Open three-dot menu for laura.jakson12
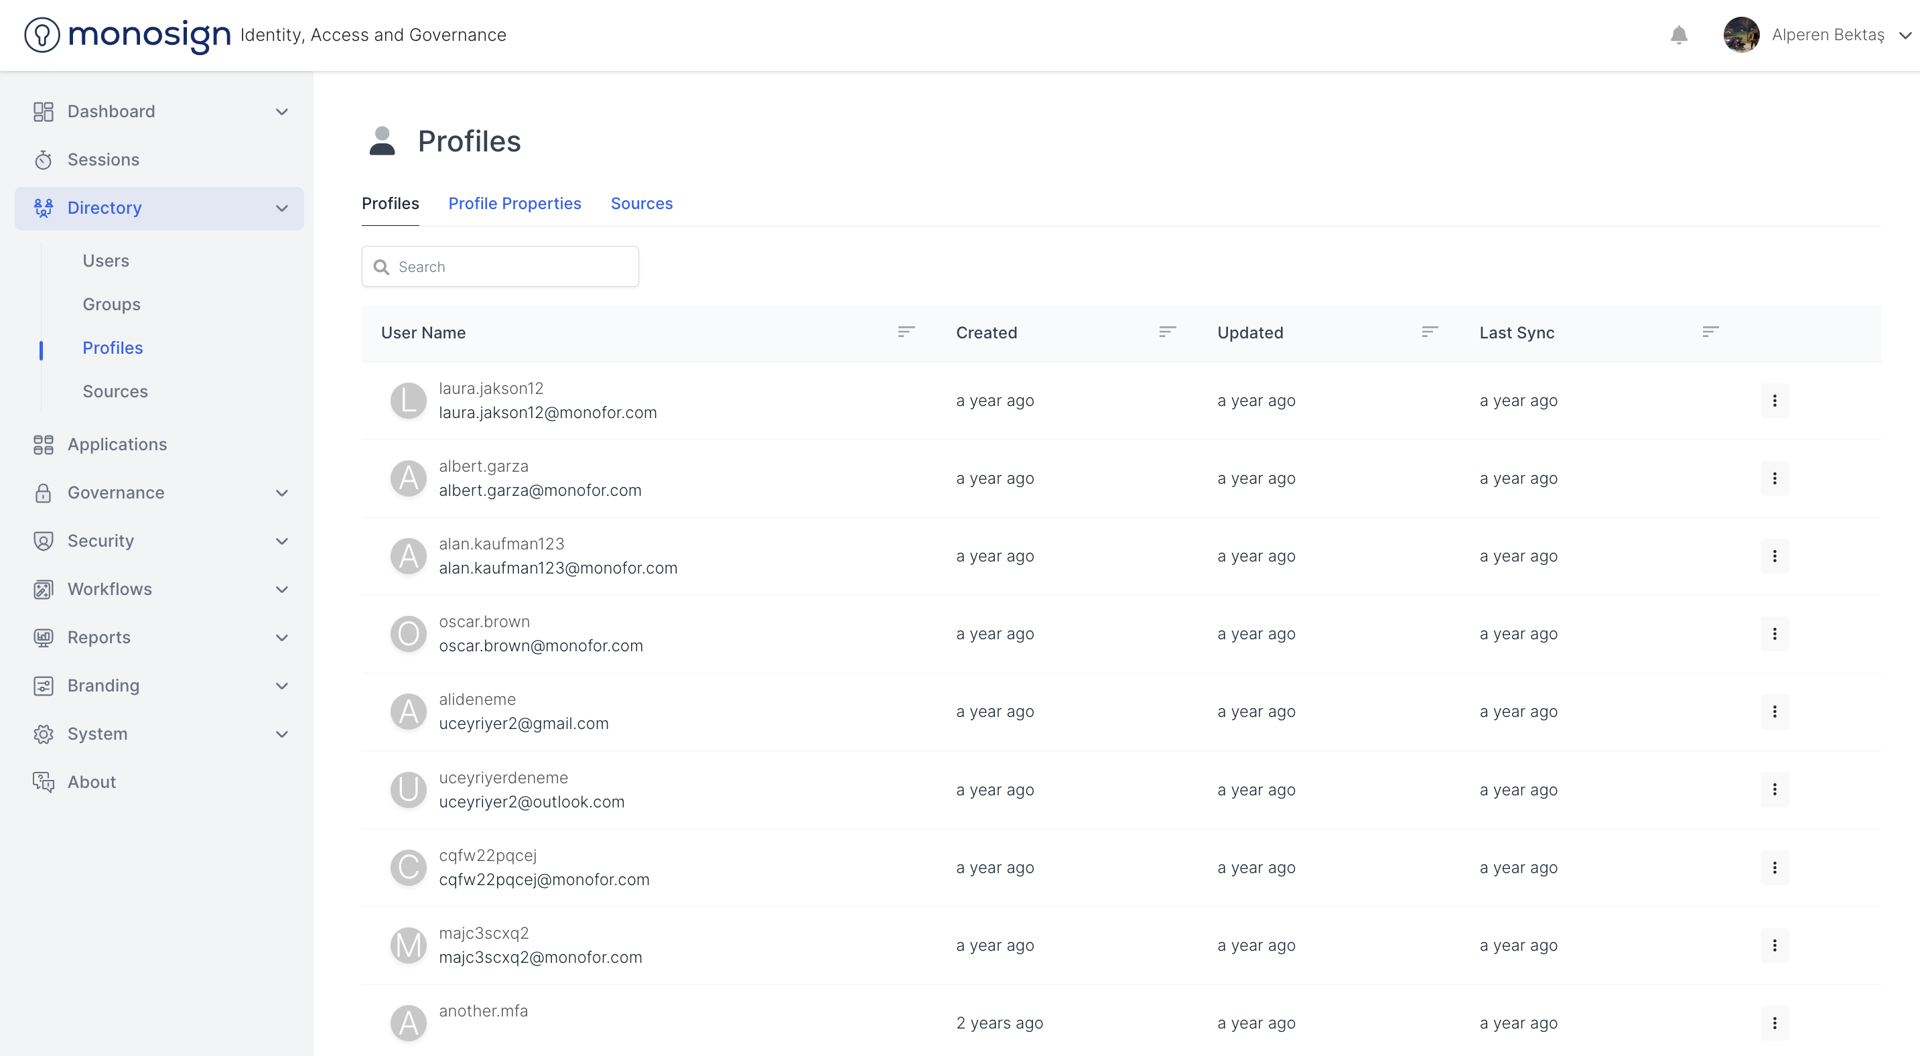 click(x=1774, y=401)
